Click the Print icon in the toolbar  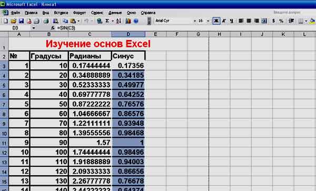36,21
